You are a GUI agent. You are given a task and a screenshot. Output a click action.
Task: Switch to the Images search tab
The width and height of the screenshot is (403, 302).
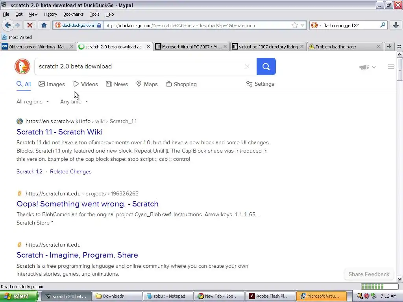tap(52, 84)
